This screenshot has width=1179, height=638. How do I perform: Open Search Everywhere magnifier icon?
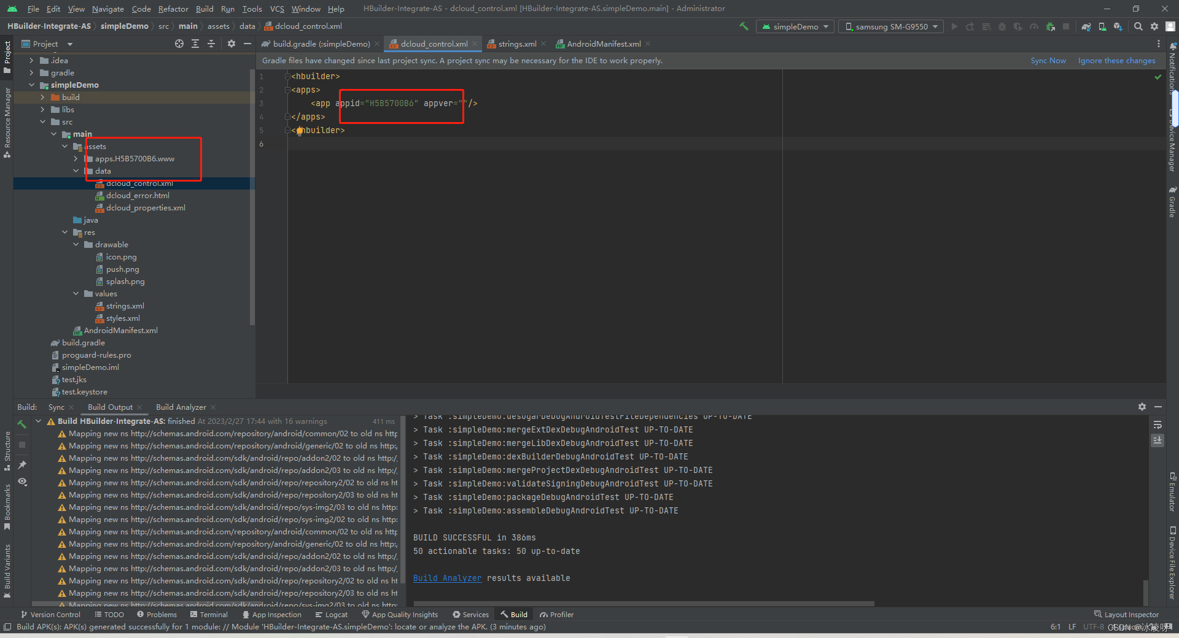pyautogui.click(x=1138, y=26)
